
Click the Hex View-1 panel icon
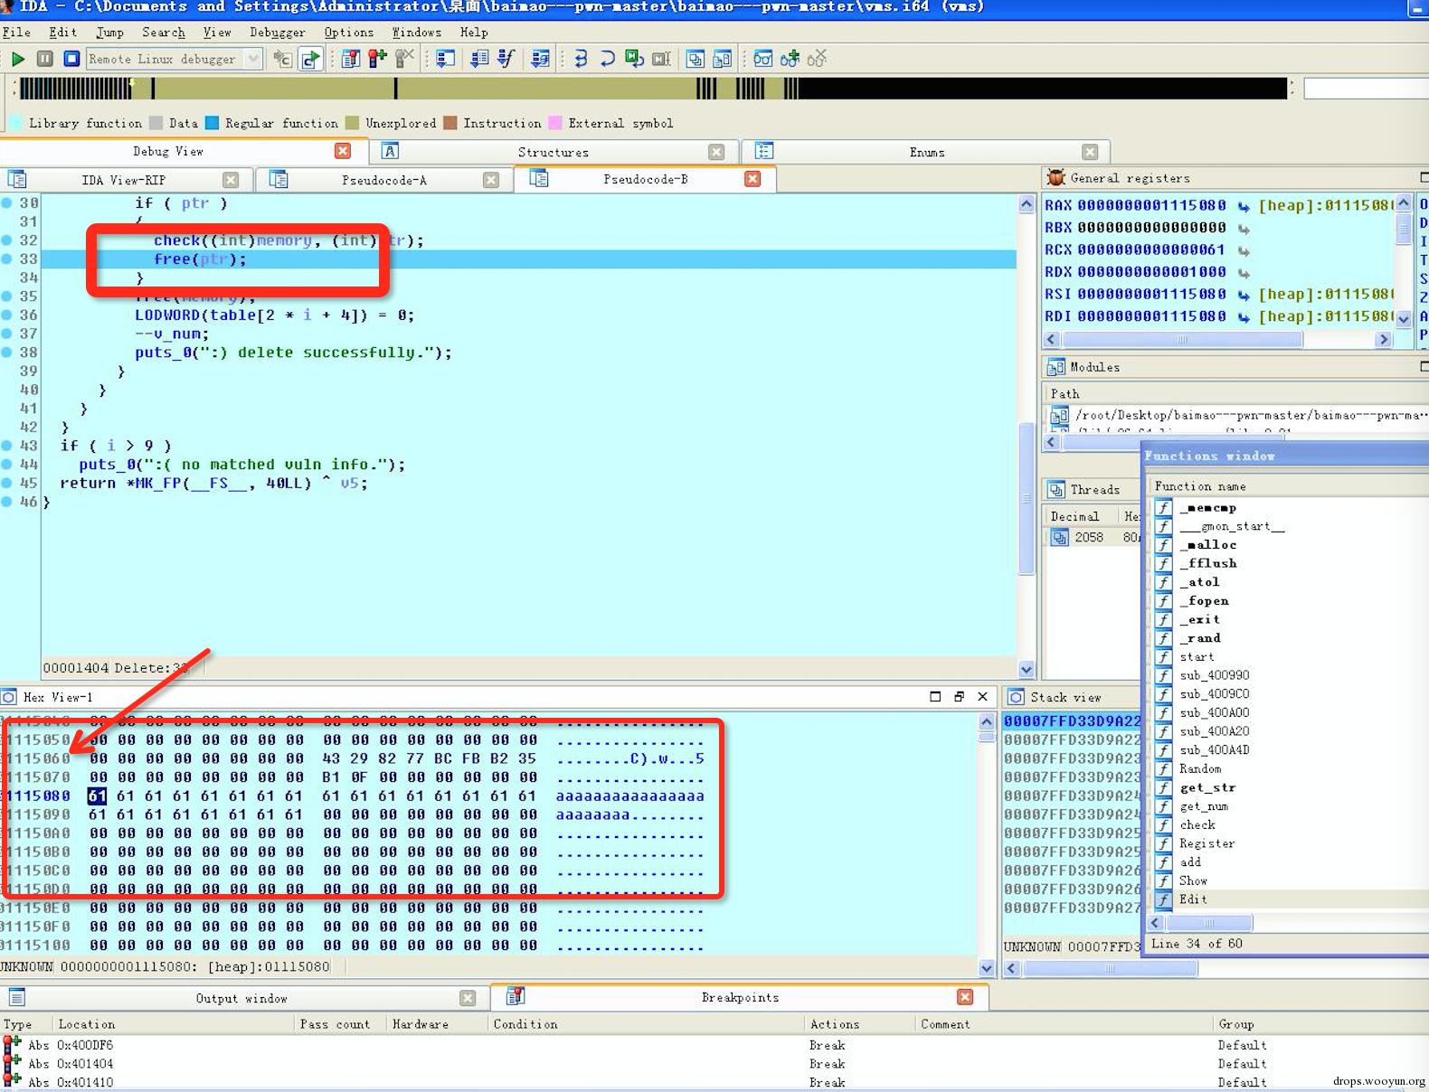[x=9, y=697]
